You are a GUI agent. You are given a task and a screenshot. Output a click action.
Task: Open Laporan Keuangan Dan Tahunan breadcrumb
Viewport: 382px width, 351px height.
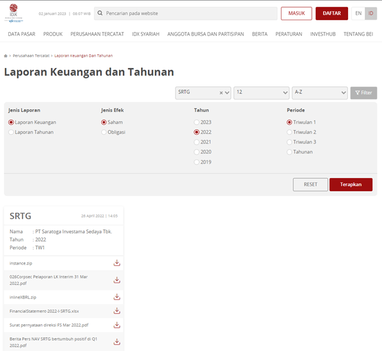pos(83,56)
